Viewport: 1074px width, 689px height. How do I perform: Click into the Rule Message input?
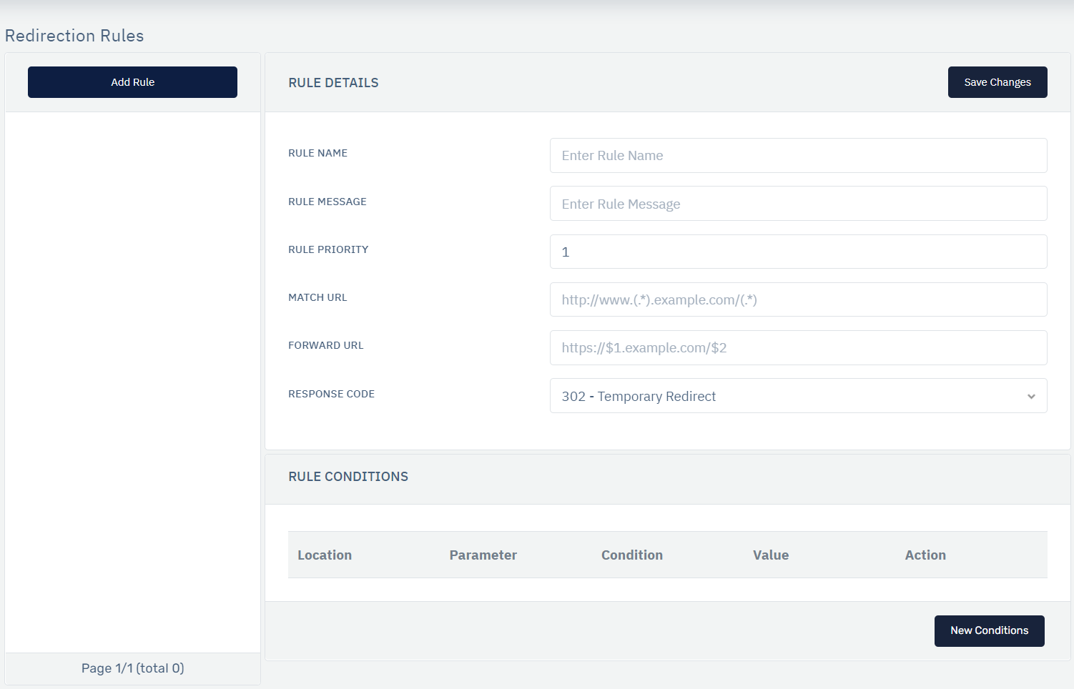[798, 204]
